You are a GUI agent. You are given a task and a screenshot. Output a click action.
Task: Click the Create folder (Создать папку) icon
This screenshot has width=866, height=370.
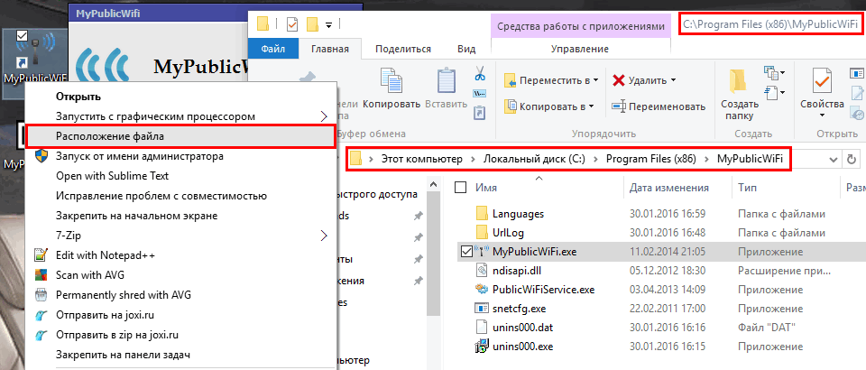738,85
